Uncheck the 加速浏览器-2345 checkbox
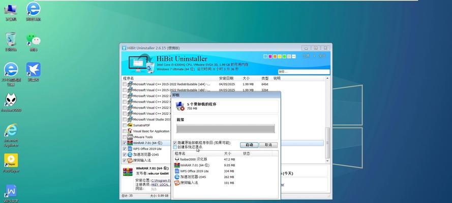Viewport: 452px width, 203px height. [x=124, y=155]
